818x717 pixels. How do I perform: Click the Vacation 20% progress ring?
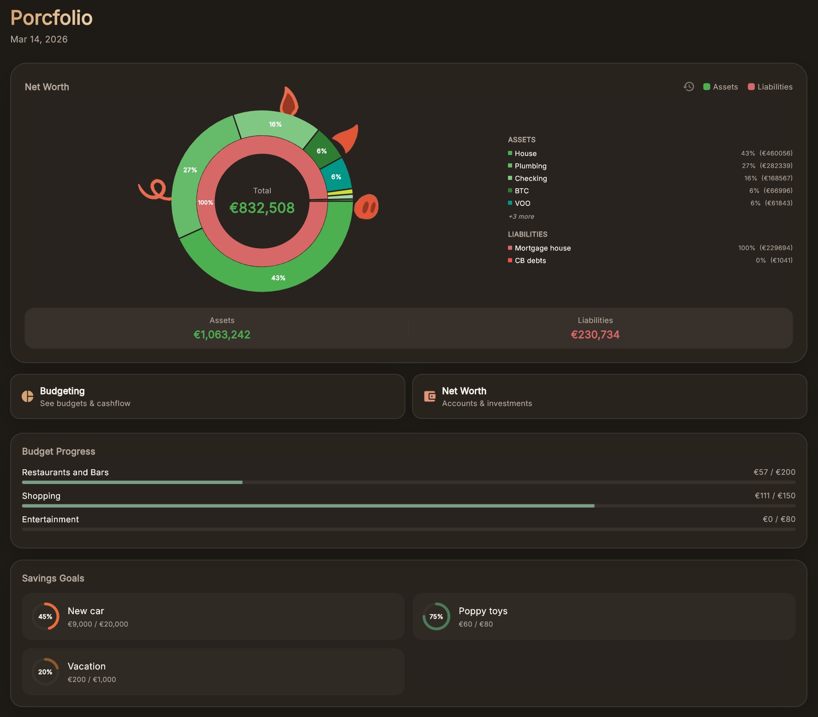[x=45, y=672]
